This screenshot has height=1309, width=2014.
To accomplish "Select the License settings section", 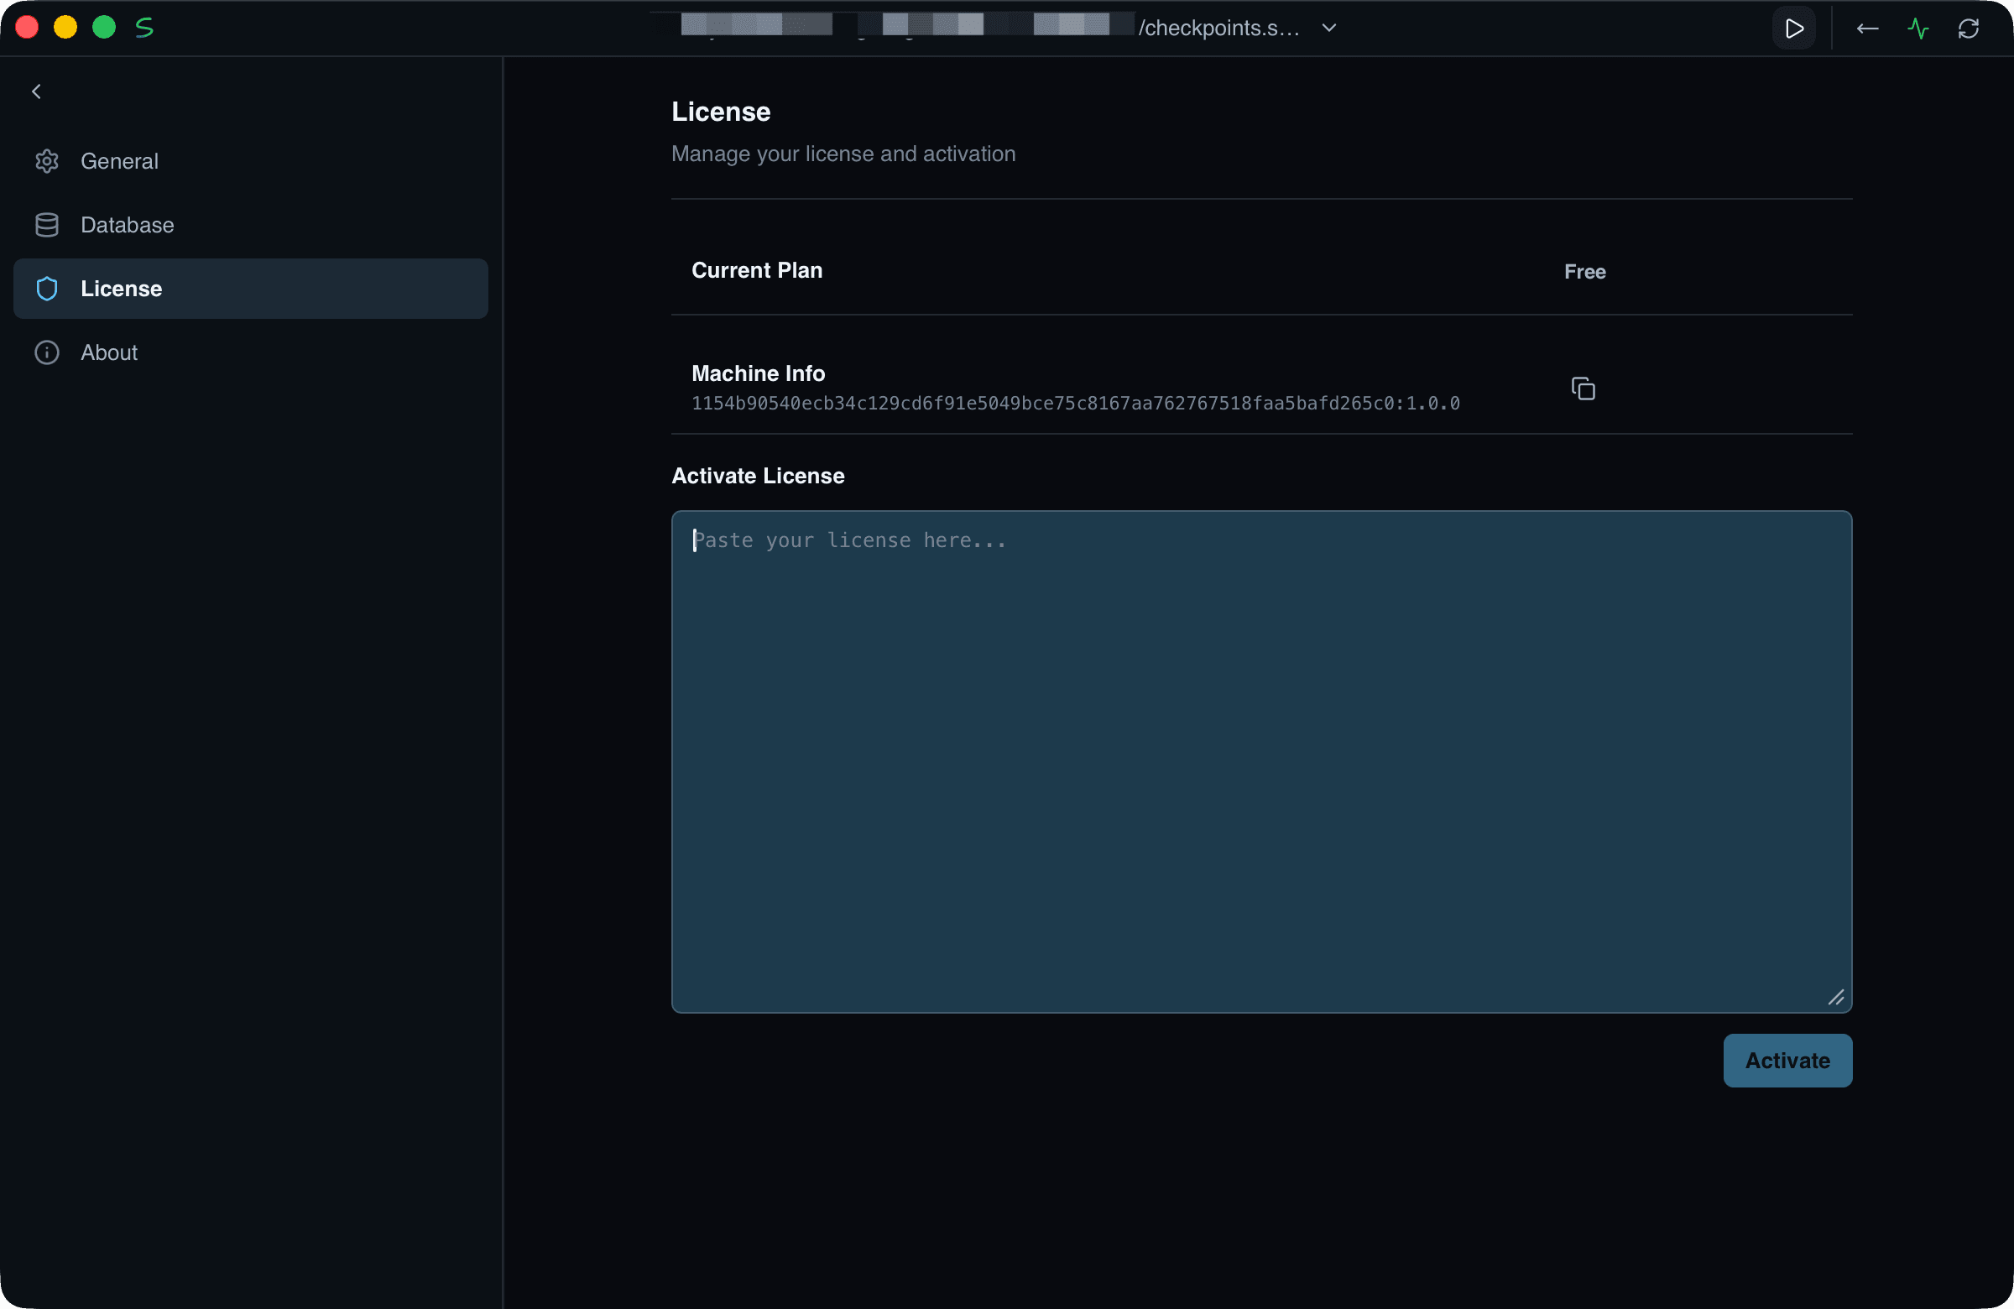I will pos(250,289).
